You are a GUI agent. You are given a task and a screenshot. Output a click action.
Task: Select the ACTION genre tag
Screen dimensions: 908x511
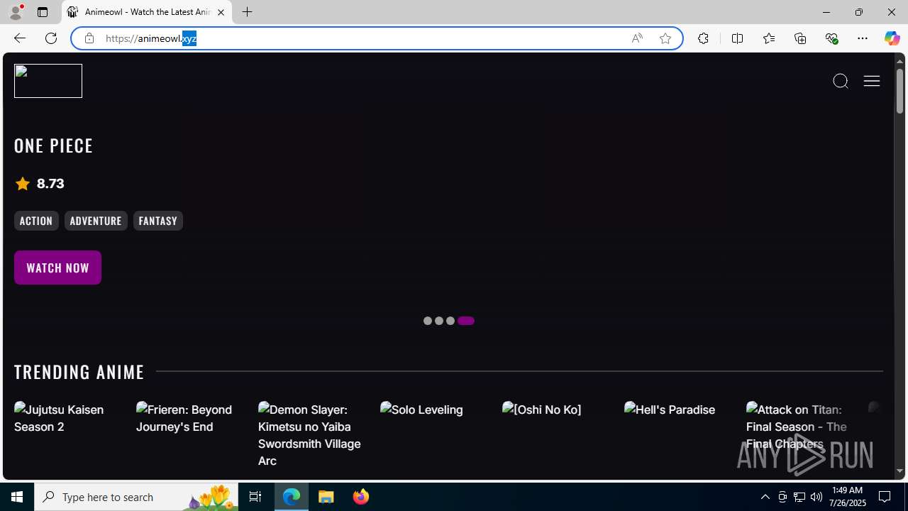point(36,221)
